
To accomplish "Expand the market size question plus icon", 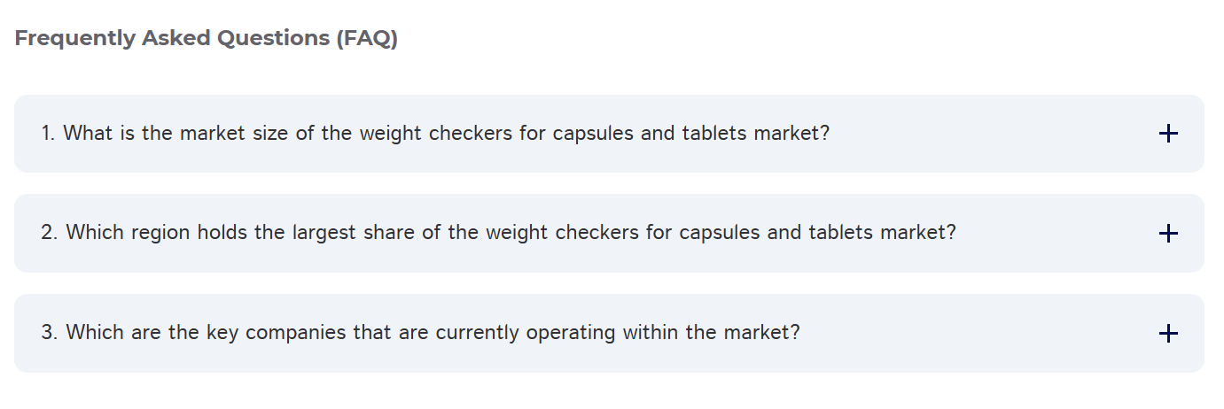I will (x=1168, y=134).
